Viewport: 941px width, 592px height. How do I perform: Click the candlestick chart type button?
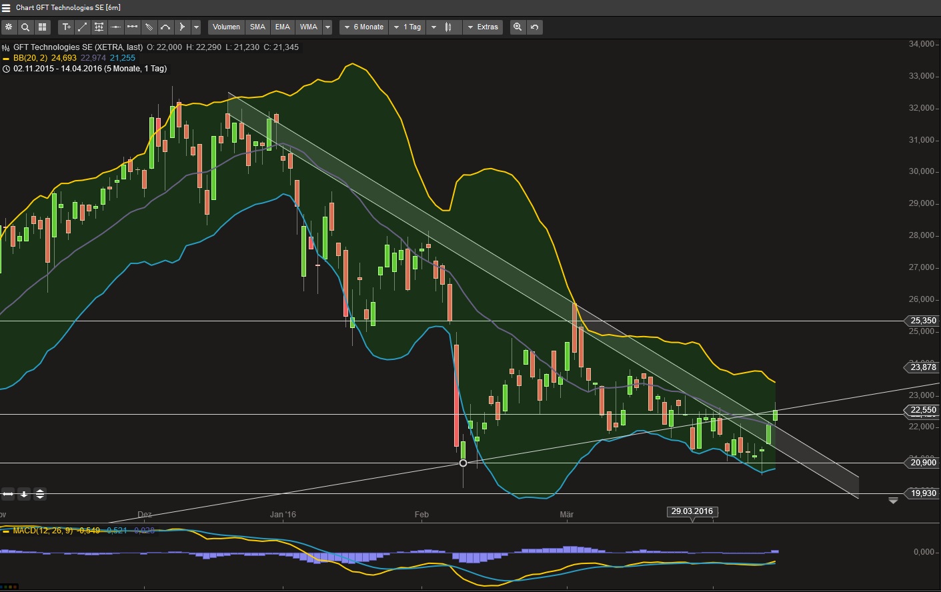[x=449, y=27]
